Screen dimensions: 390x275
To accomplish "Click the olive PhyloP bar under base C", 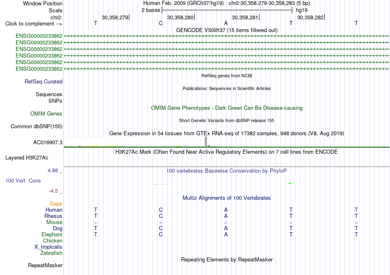I will (161, 184).
